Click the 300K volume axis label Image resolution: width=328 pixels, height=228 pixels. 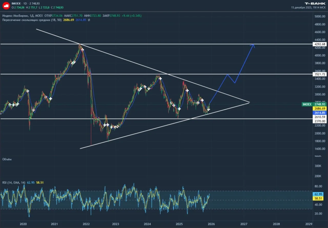[318, 166]
